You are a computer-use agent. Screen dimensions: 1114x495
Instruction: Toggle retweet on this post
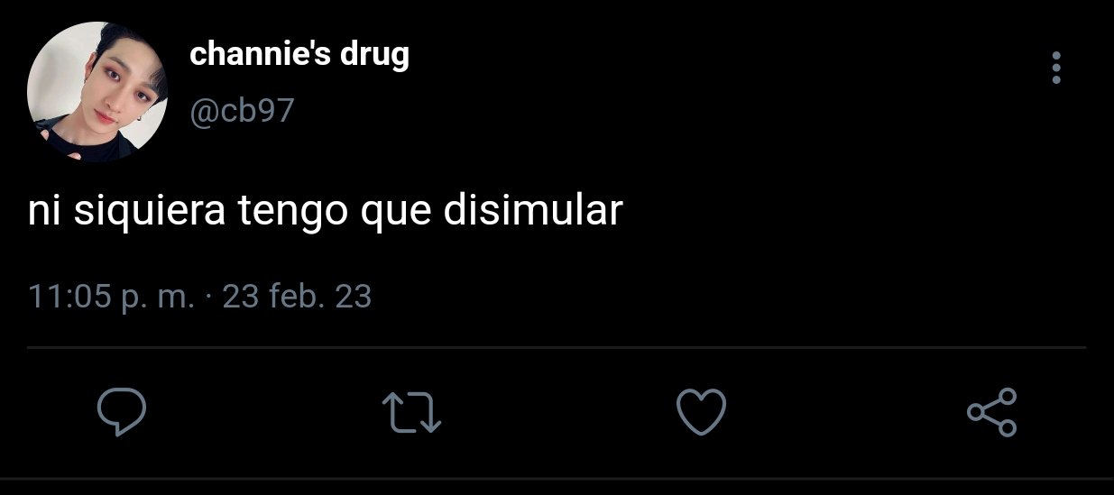pos(412,413)
